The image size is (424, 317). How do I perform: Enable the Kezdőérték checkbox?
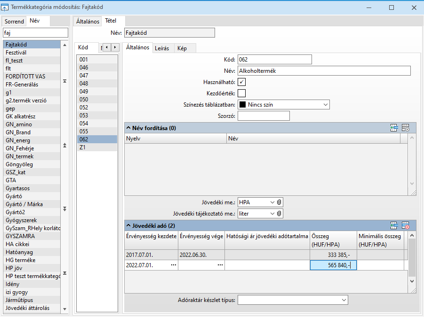(242, 93)
